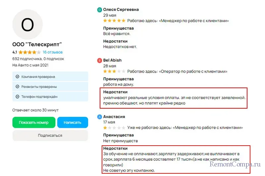Open the '16 отзывов' reviews link
Screen dimensions: 265x176
click(x=52, y=52)
